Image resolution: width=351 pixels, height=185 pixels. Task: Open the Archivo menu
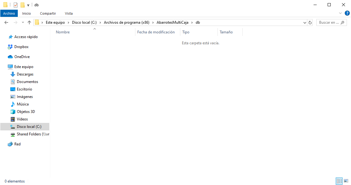tap(9, 13)
